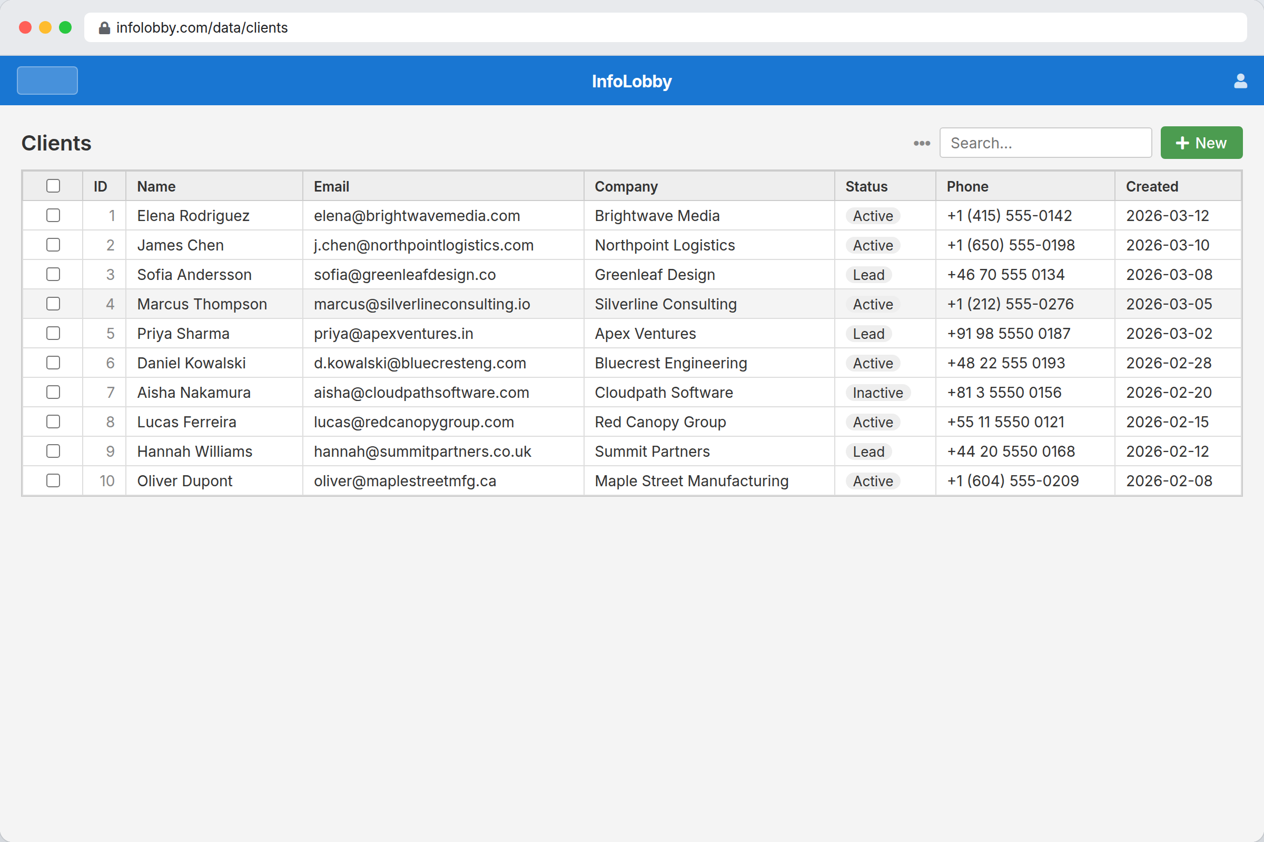This screenshot has height=842, width=1264.
Task: Check the checkbox on Elena Rodriguez's row
Action: coord(53,215)
